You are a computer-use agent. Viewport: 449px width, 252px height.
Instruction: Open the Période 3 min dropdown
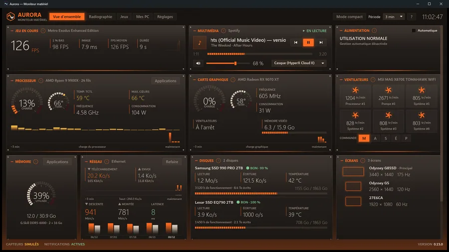(x=394, y=16)
